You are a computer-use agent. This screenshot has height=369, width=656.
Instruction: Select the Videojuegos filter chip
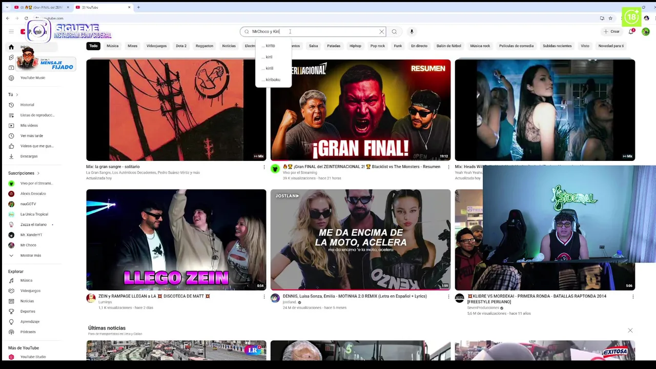coord(156,46)
